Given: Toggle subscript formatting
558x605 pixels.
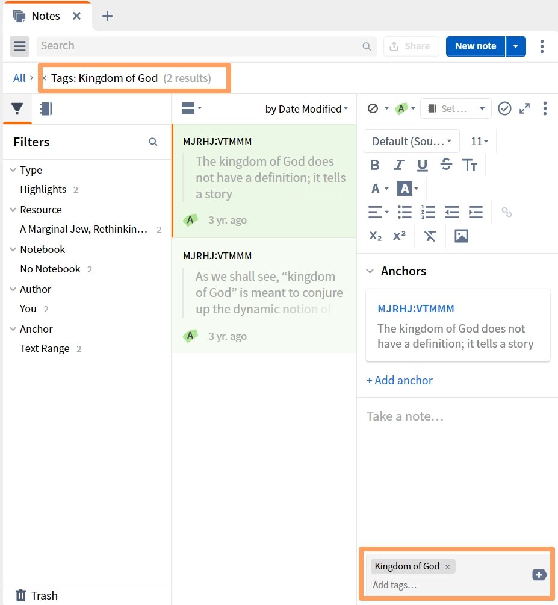Looking at the screenshot, I should click(x=376, y=236).
